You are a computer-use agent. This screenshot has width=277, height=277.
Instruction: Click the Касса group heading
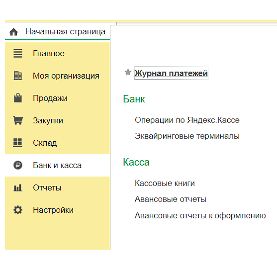(136, 162)
